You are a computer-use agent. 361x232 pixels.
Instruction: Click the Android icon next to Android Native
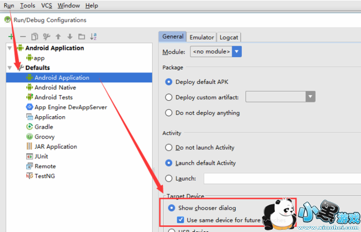[29, 87]
